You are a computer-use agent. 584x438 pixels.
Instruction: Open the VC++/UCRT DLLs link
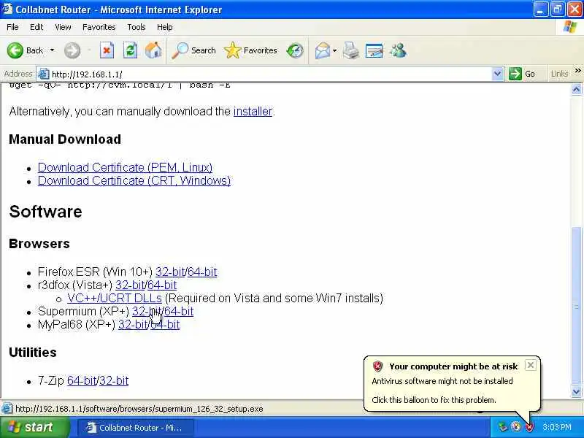(x=115, y=298)
